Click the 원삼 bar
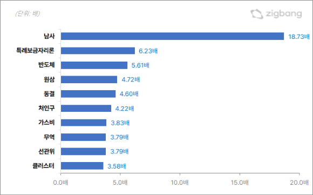 pyautogui.click(x=89, y=79)
